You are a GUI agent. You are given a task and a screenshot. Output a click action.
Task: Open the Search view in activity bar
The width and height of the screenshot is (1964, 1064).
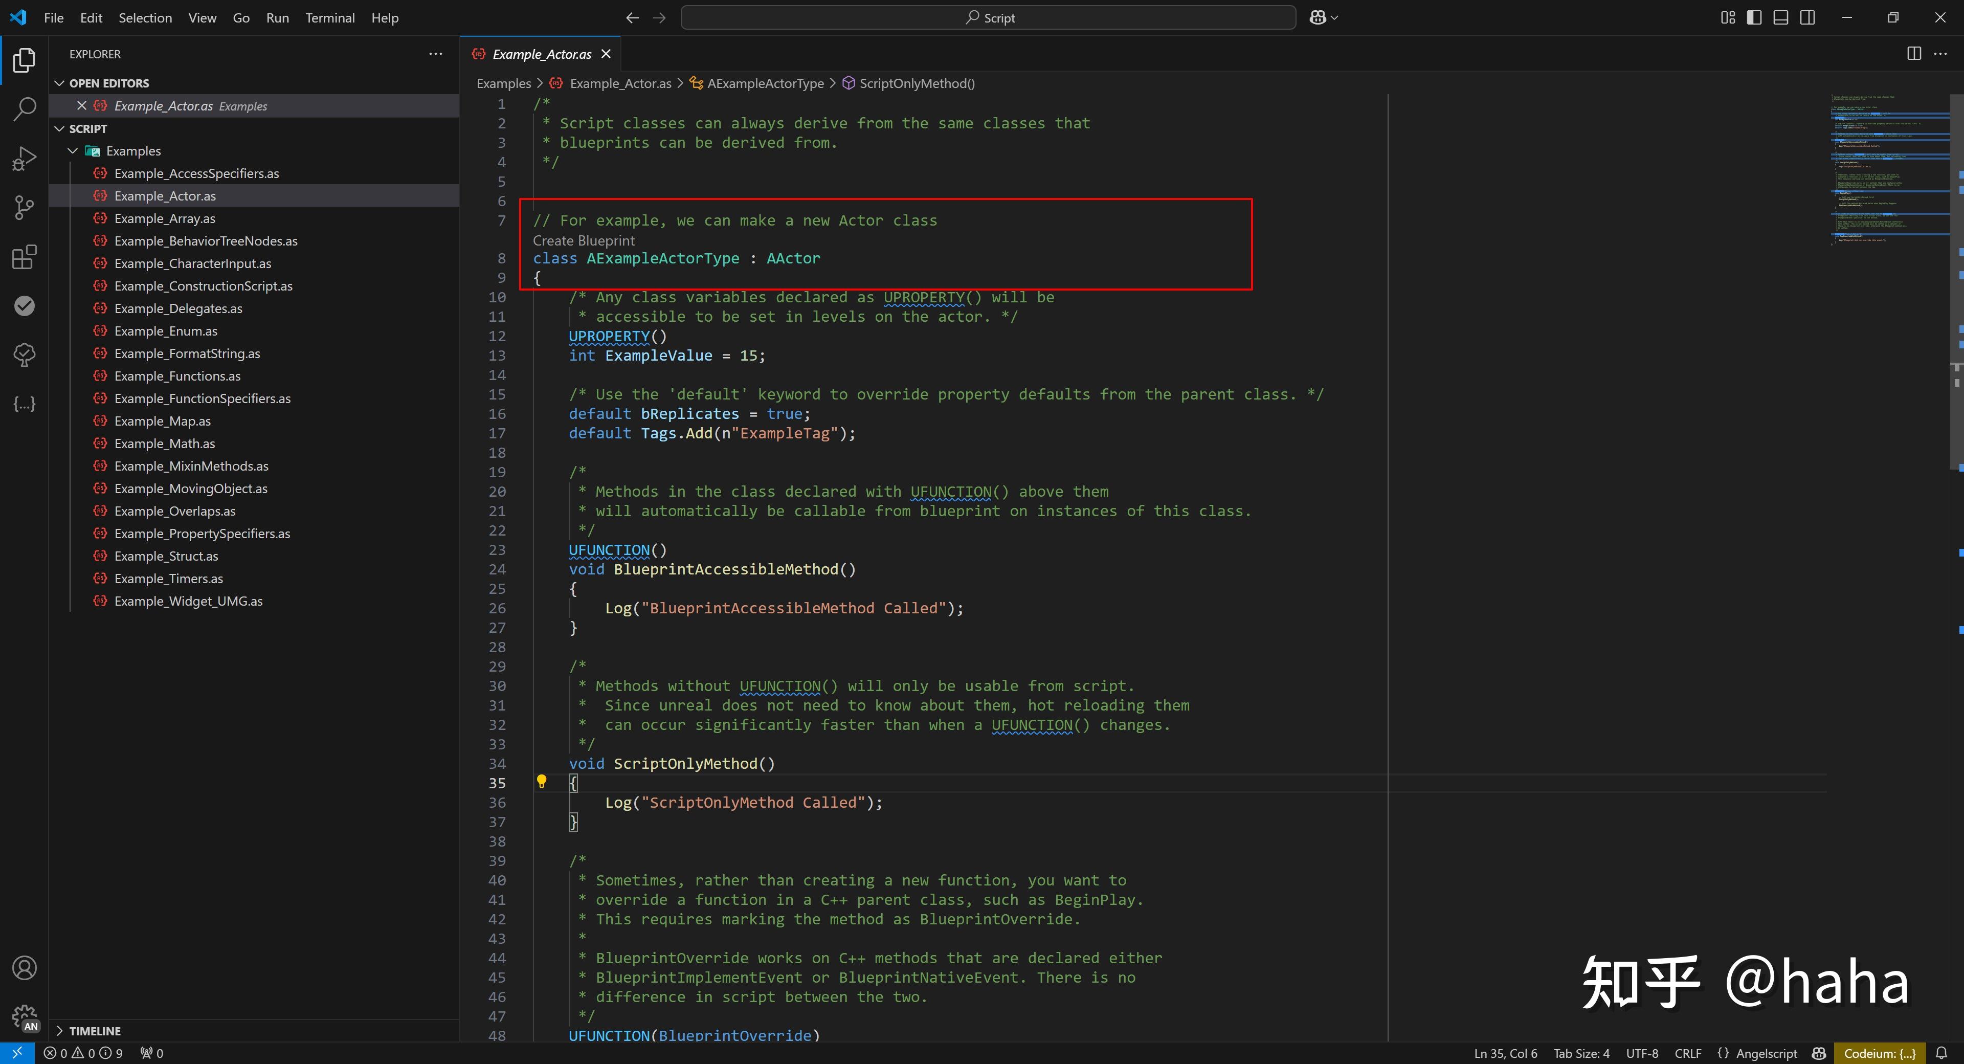point(25,108)
